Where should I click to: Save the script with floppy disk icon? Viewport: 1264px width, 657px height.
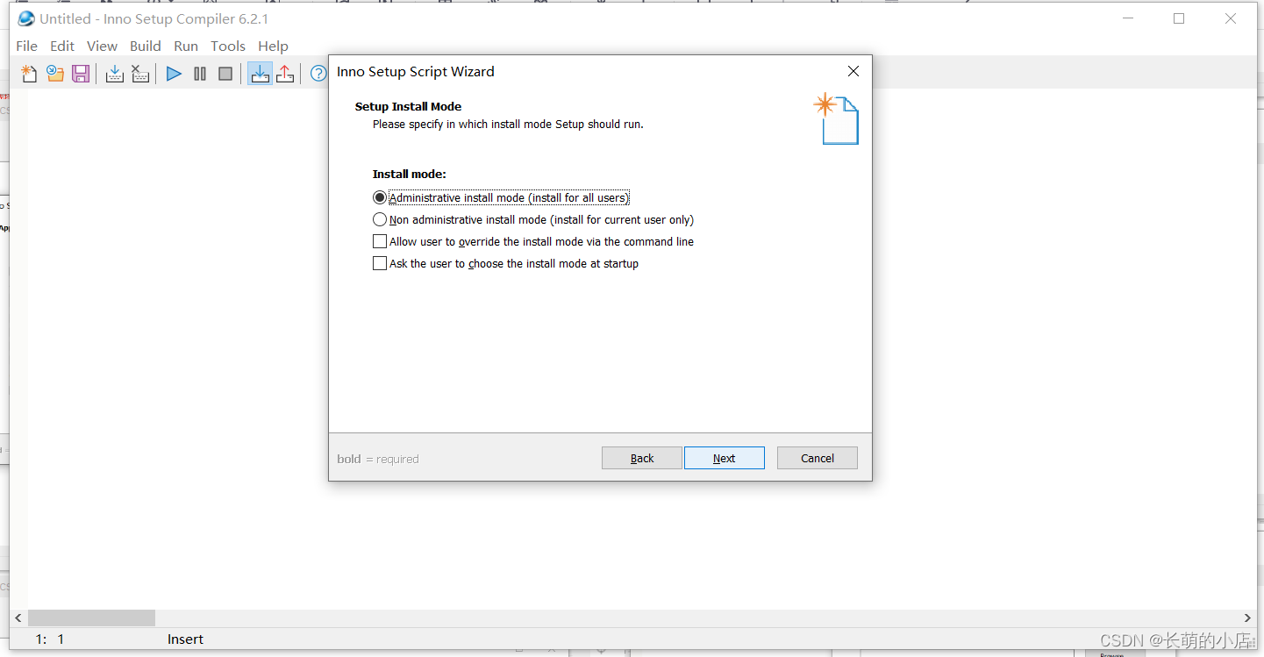pos(81,74)
